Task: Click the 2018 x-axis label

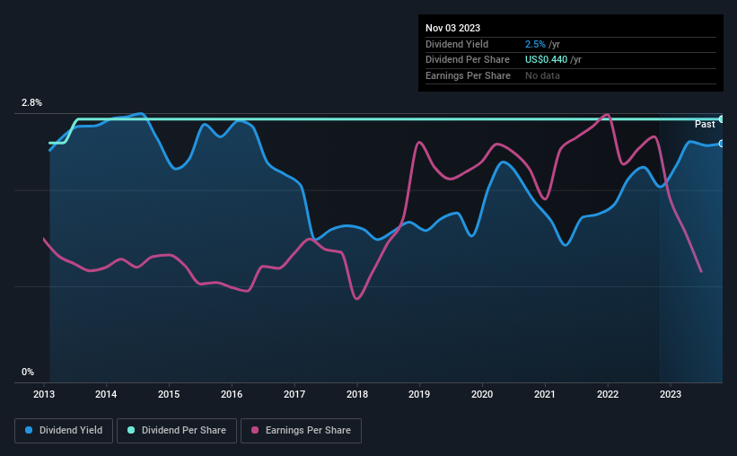Action: (x=357, y=394)
